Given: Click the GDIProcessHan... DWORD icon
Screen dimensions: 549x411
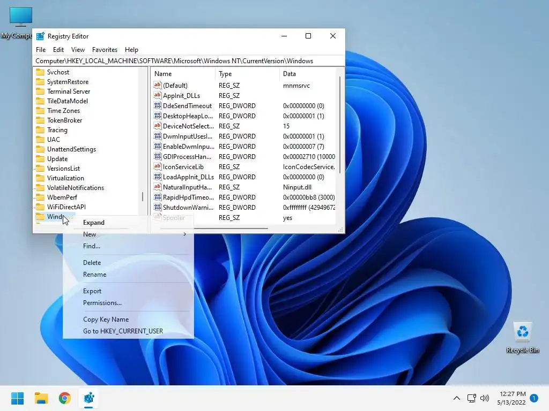Looking at the screenshot, I should pyautogui.click(x=158, y=156).
